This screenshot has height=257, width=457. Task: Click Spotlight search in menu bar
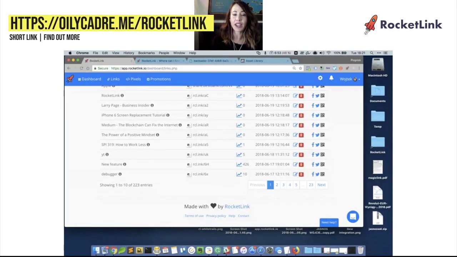372,53
